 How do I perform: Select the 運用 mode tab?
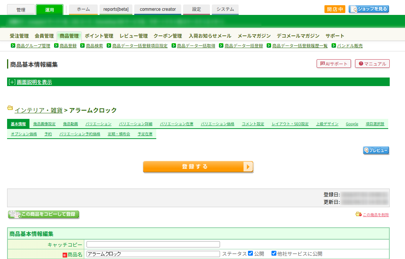49,10
